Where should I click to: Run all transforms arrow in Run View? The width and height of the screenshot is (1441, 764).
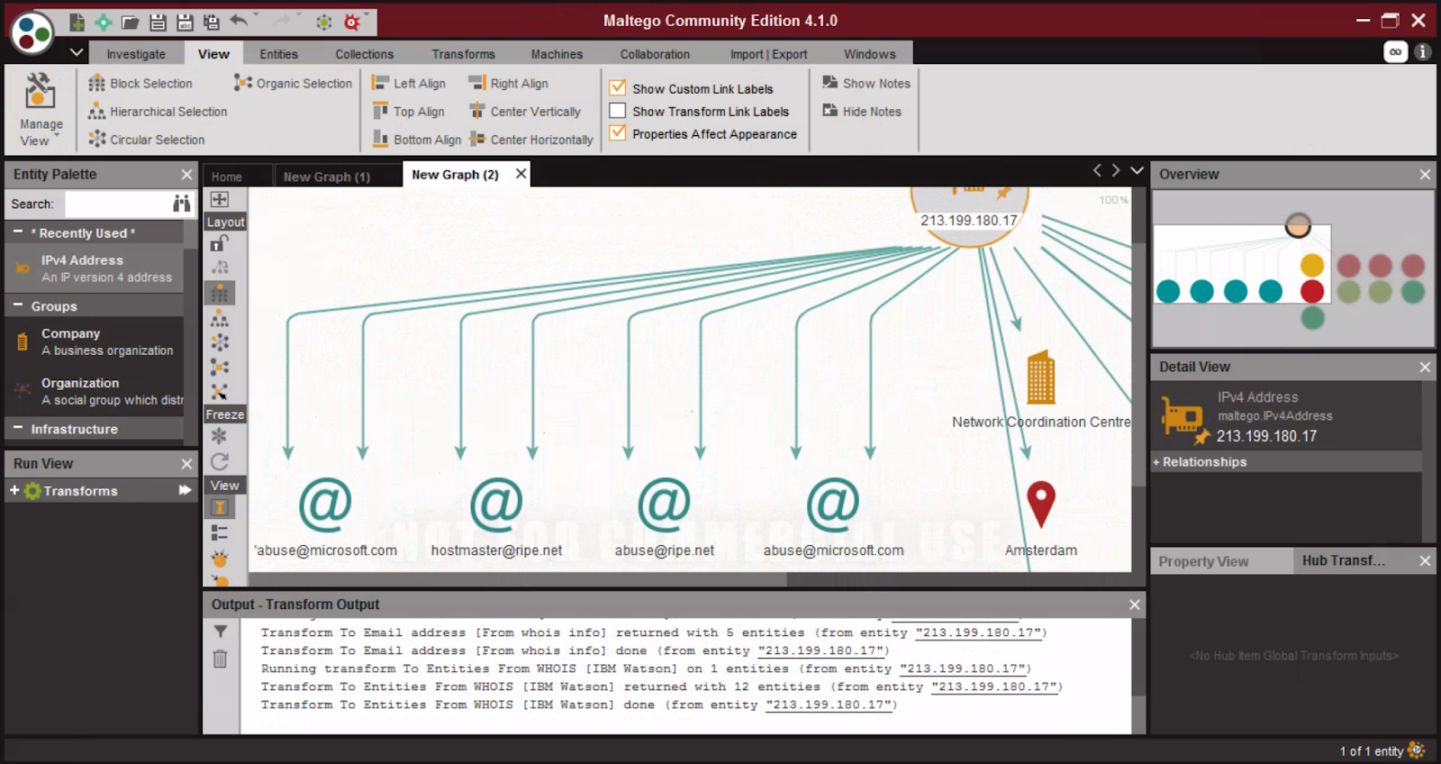coord(185,490)
